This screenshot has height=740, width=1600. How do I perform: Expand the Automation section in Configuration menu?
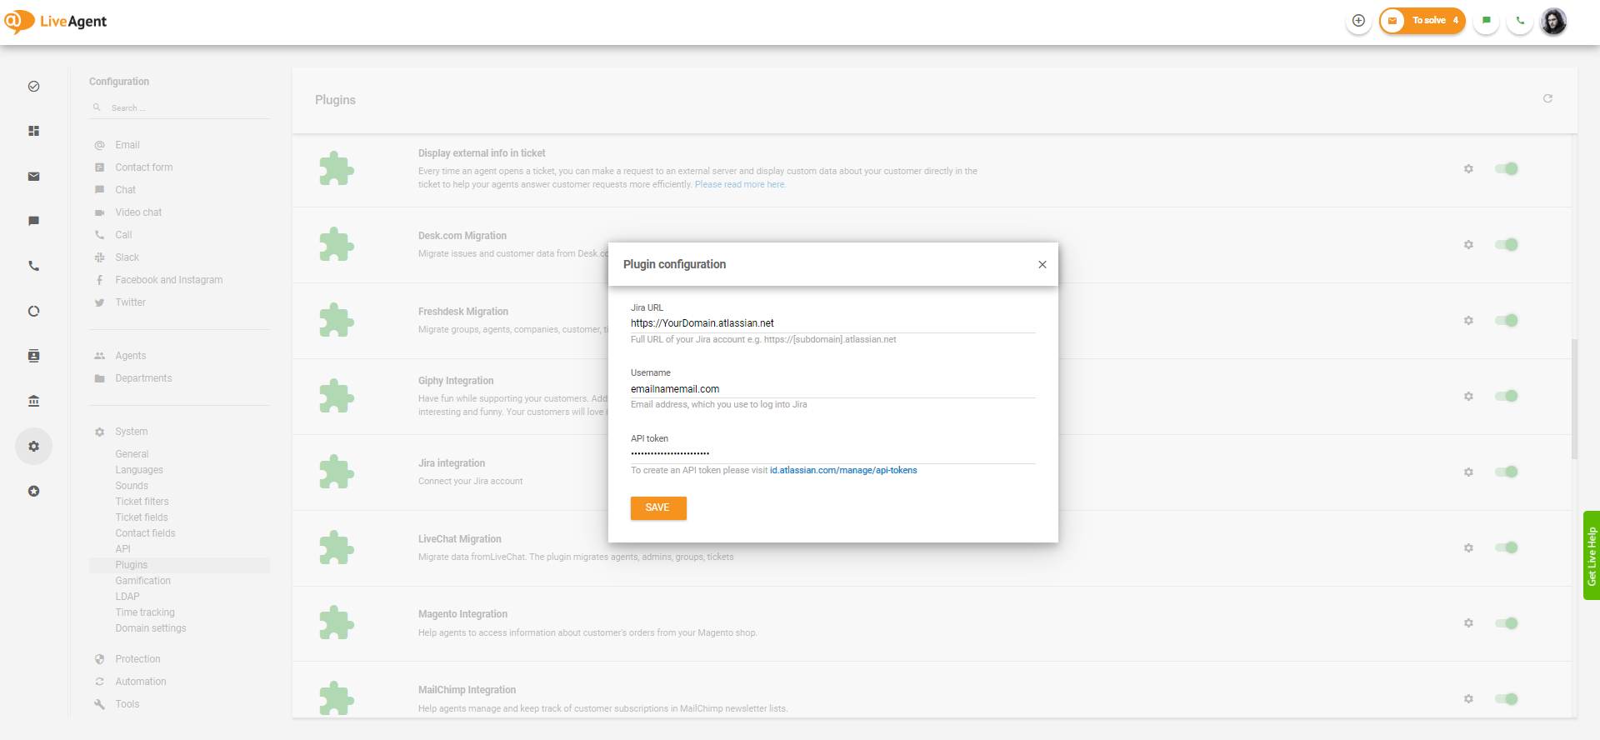pos(140,682)
